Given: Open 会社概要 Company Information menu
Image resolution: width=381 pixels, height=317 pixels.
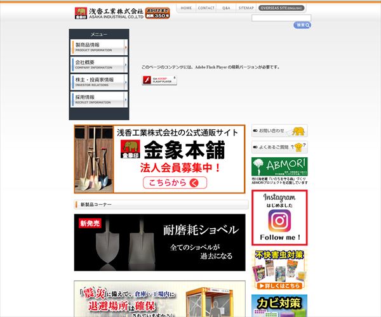Looking at the screenshot, I should coord(98,65).
